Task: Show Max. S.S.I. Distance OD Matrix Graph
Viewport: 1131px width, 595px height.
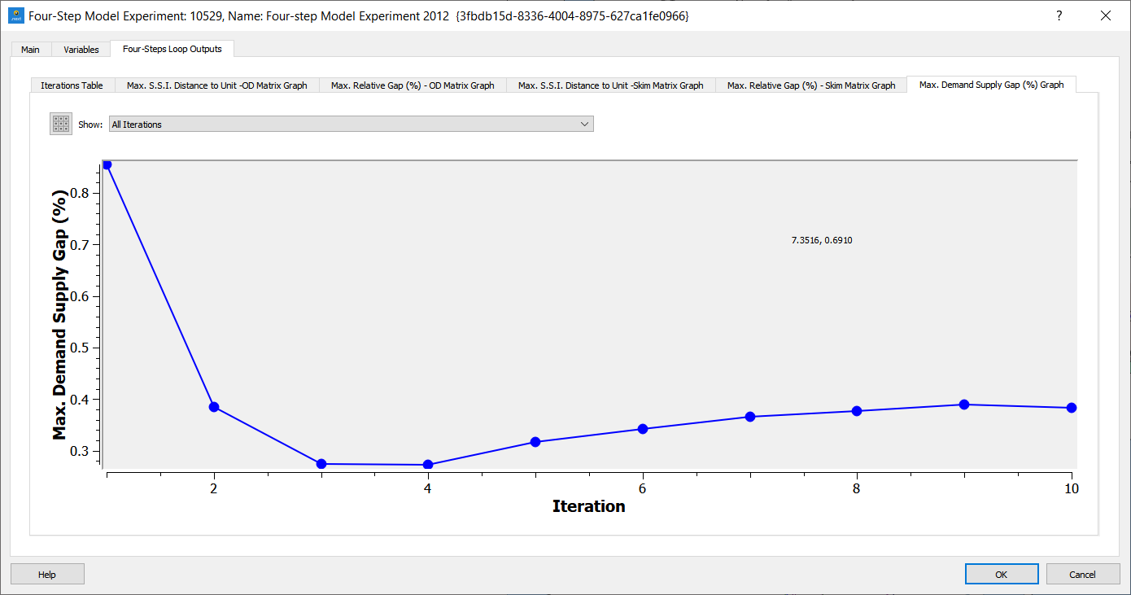Action: pos(216,85)
